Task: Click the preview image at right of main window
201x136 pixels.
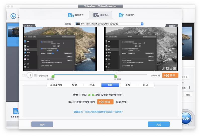Action: tap(188, 42)
